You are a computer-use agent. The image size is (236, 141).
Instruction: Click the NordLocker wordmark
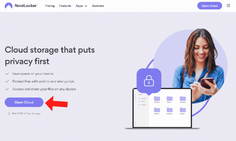(26, 6)
